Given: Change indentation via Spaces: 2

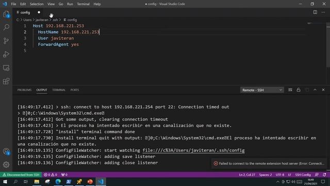Looking at the screenshot, I should pos(265,175).
